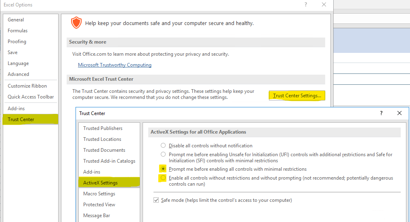Select the Message Bar category
Viewport: 410px width, 222px height.
pyautogui.click(x=97, y=216)
